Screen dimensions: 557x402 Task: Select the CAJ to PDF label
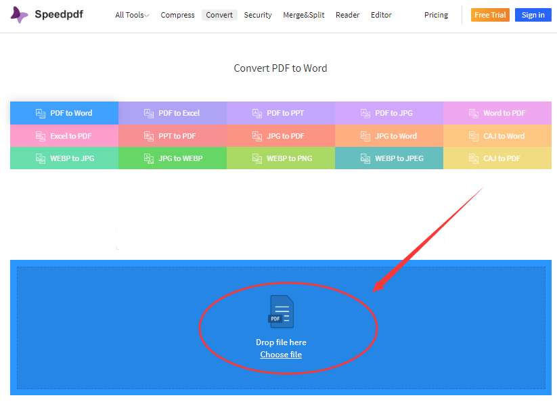(x=502, y=158)
